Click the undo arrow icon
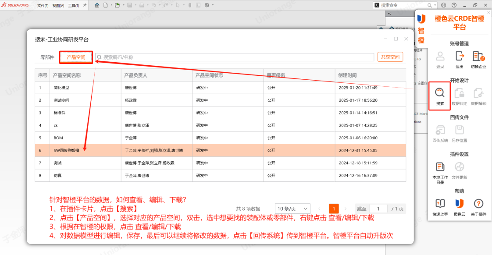 (x=153, y=5)
